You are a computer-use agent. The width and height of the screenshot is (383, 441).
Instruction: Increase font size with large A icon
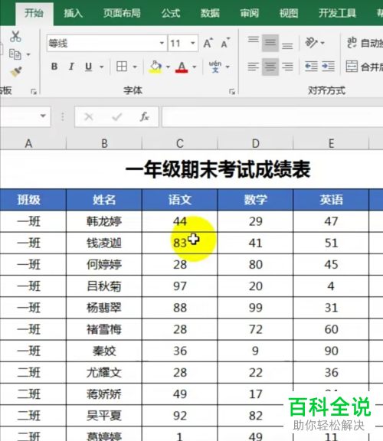click(x=208, y=44)
